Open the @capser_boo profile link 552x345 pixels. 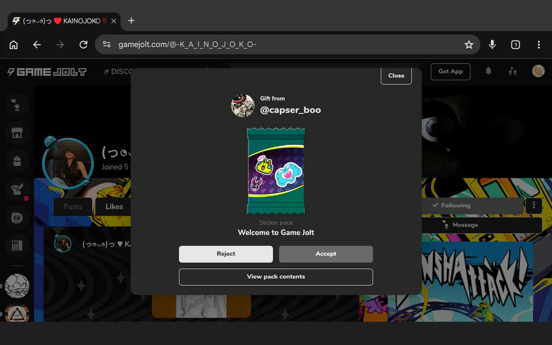click(x=291, y=110)
